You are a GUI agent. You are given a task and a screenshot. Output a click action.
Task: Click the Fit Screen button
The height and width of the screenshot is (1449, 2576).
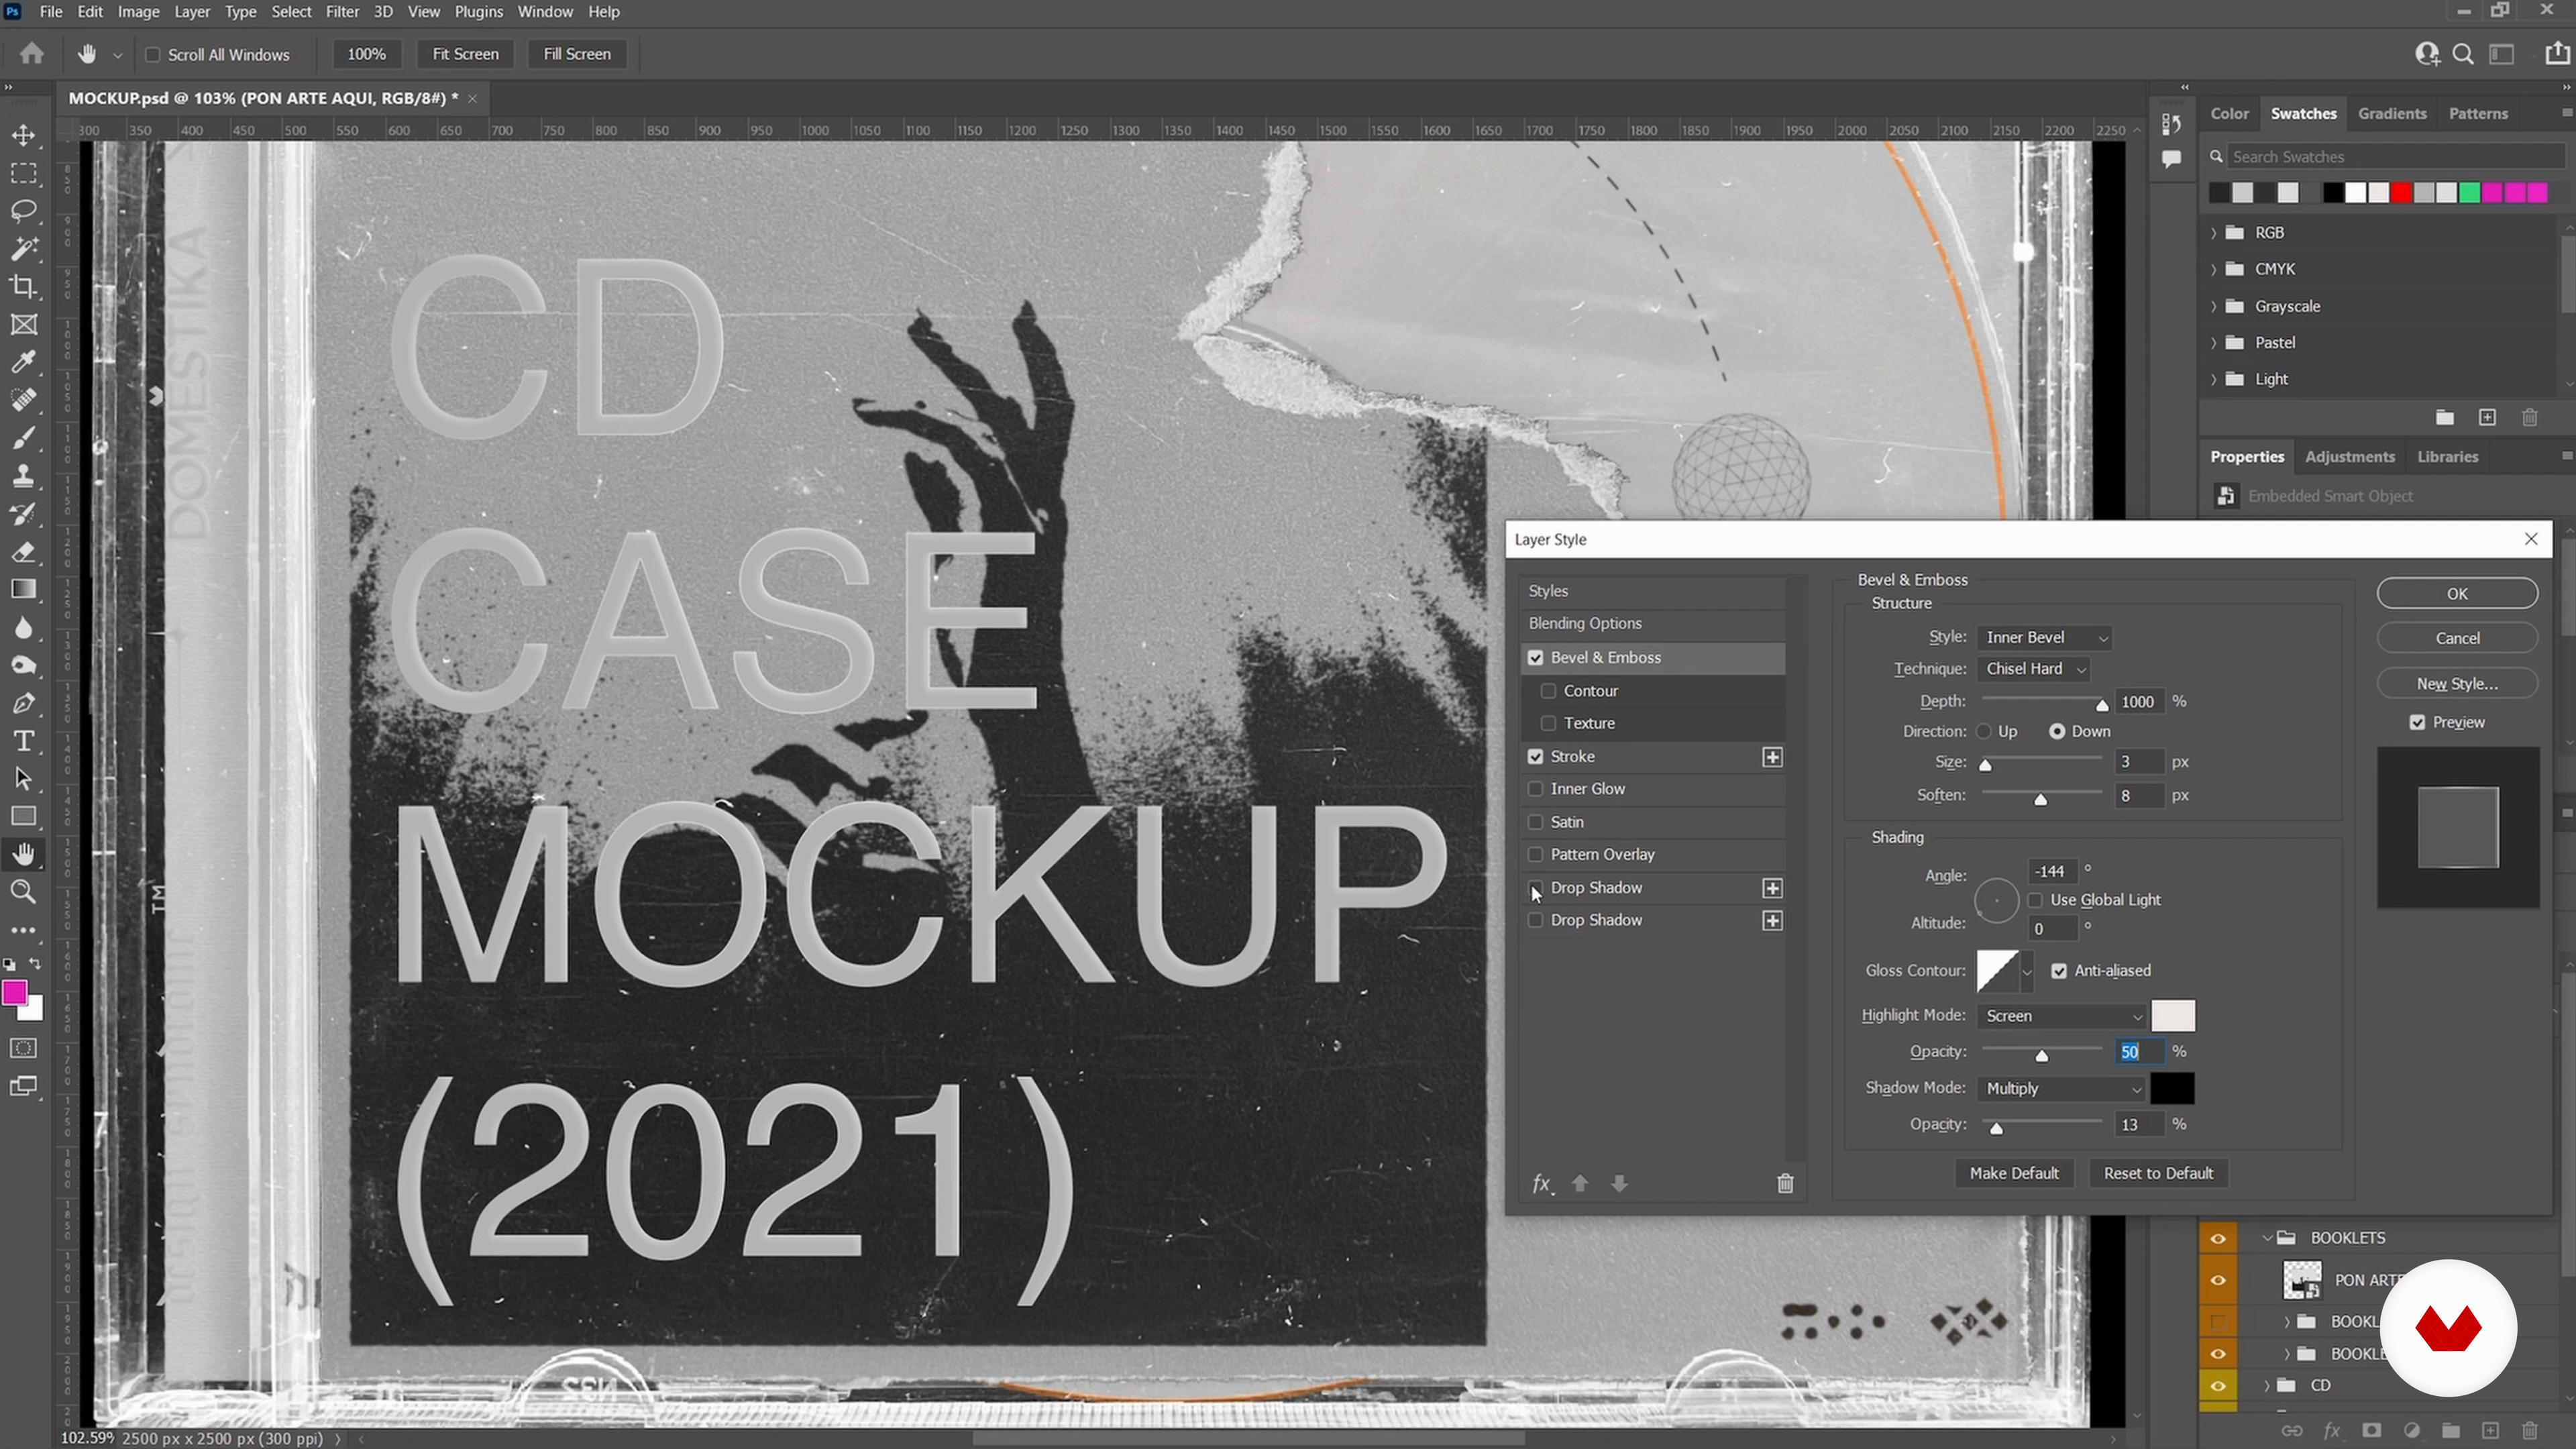click(x=465, y=54)
